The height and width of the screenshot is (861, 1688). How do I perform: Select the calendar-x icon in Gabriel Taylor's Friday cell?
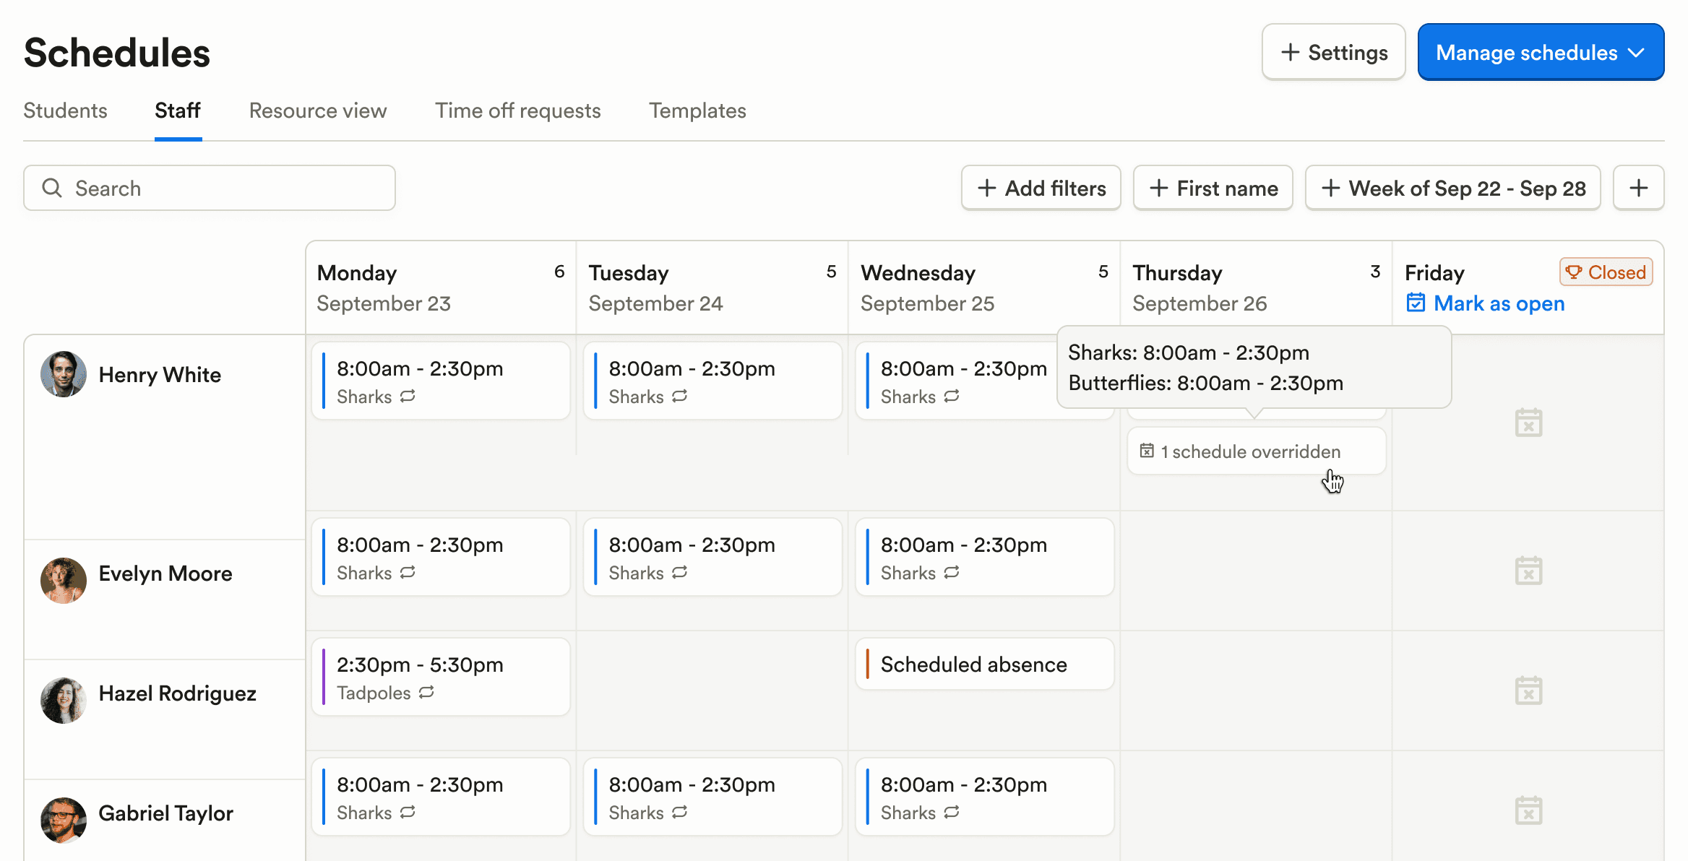1528,810
